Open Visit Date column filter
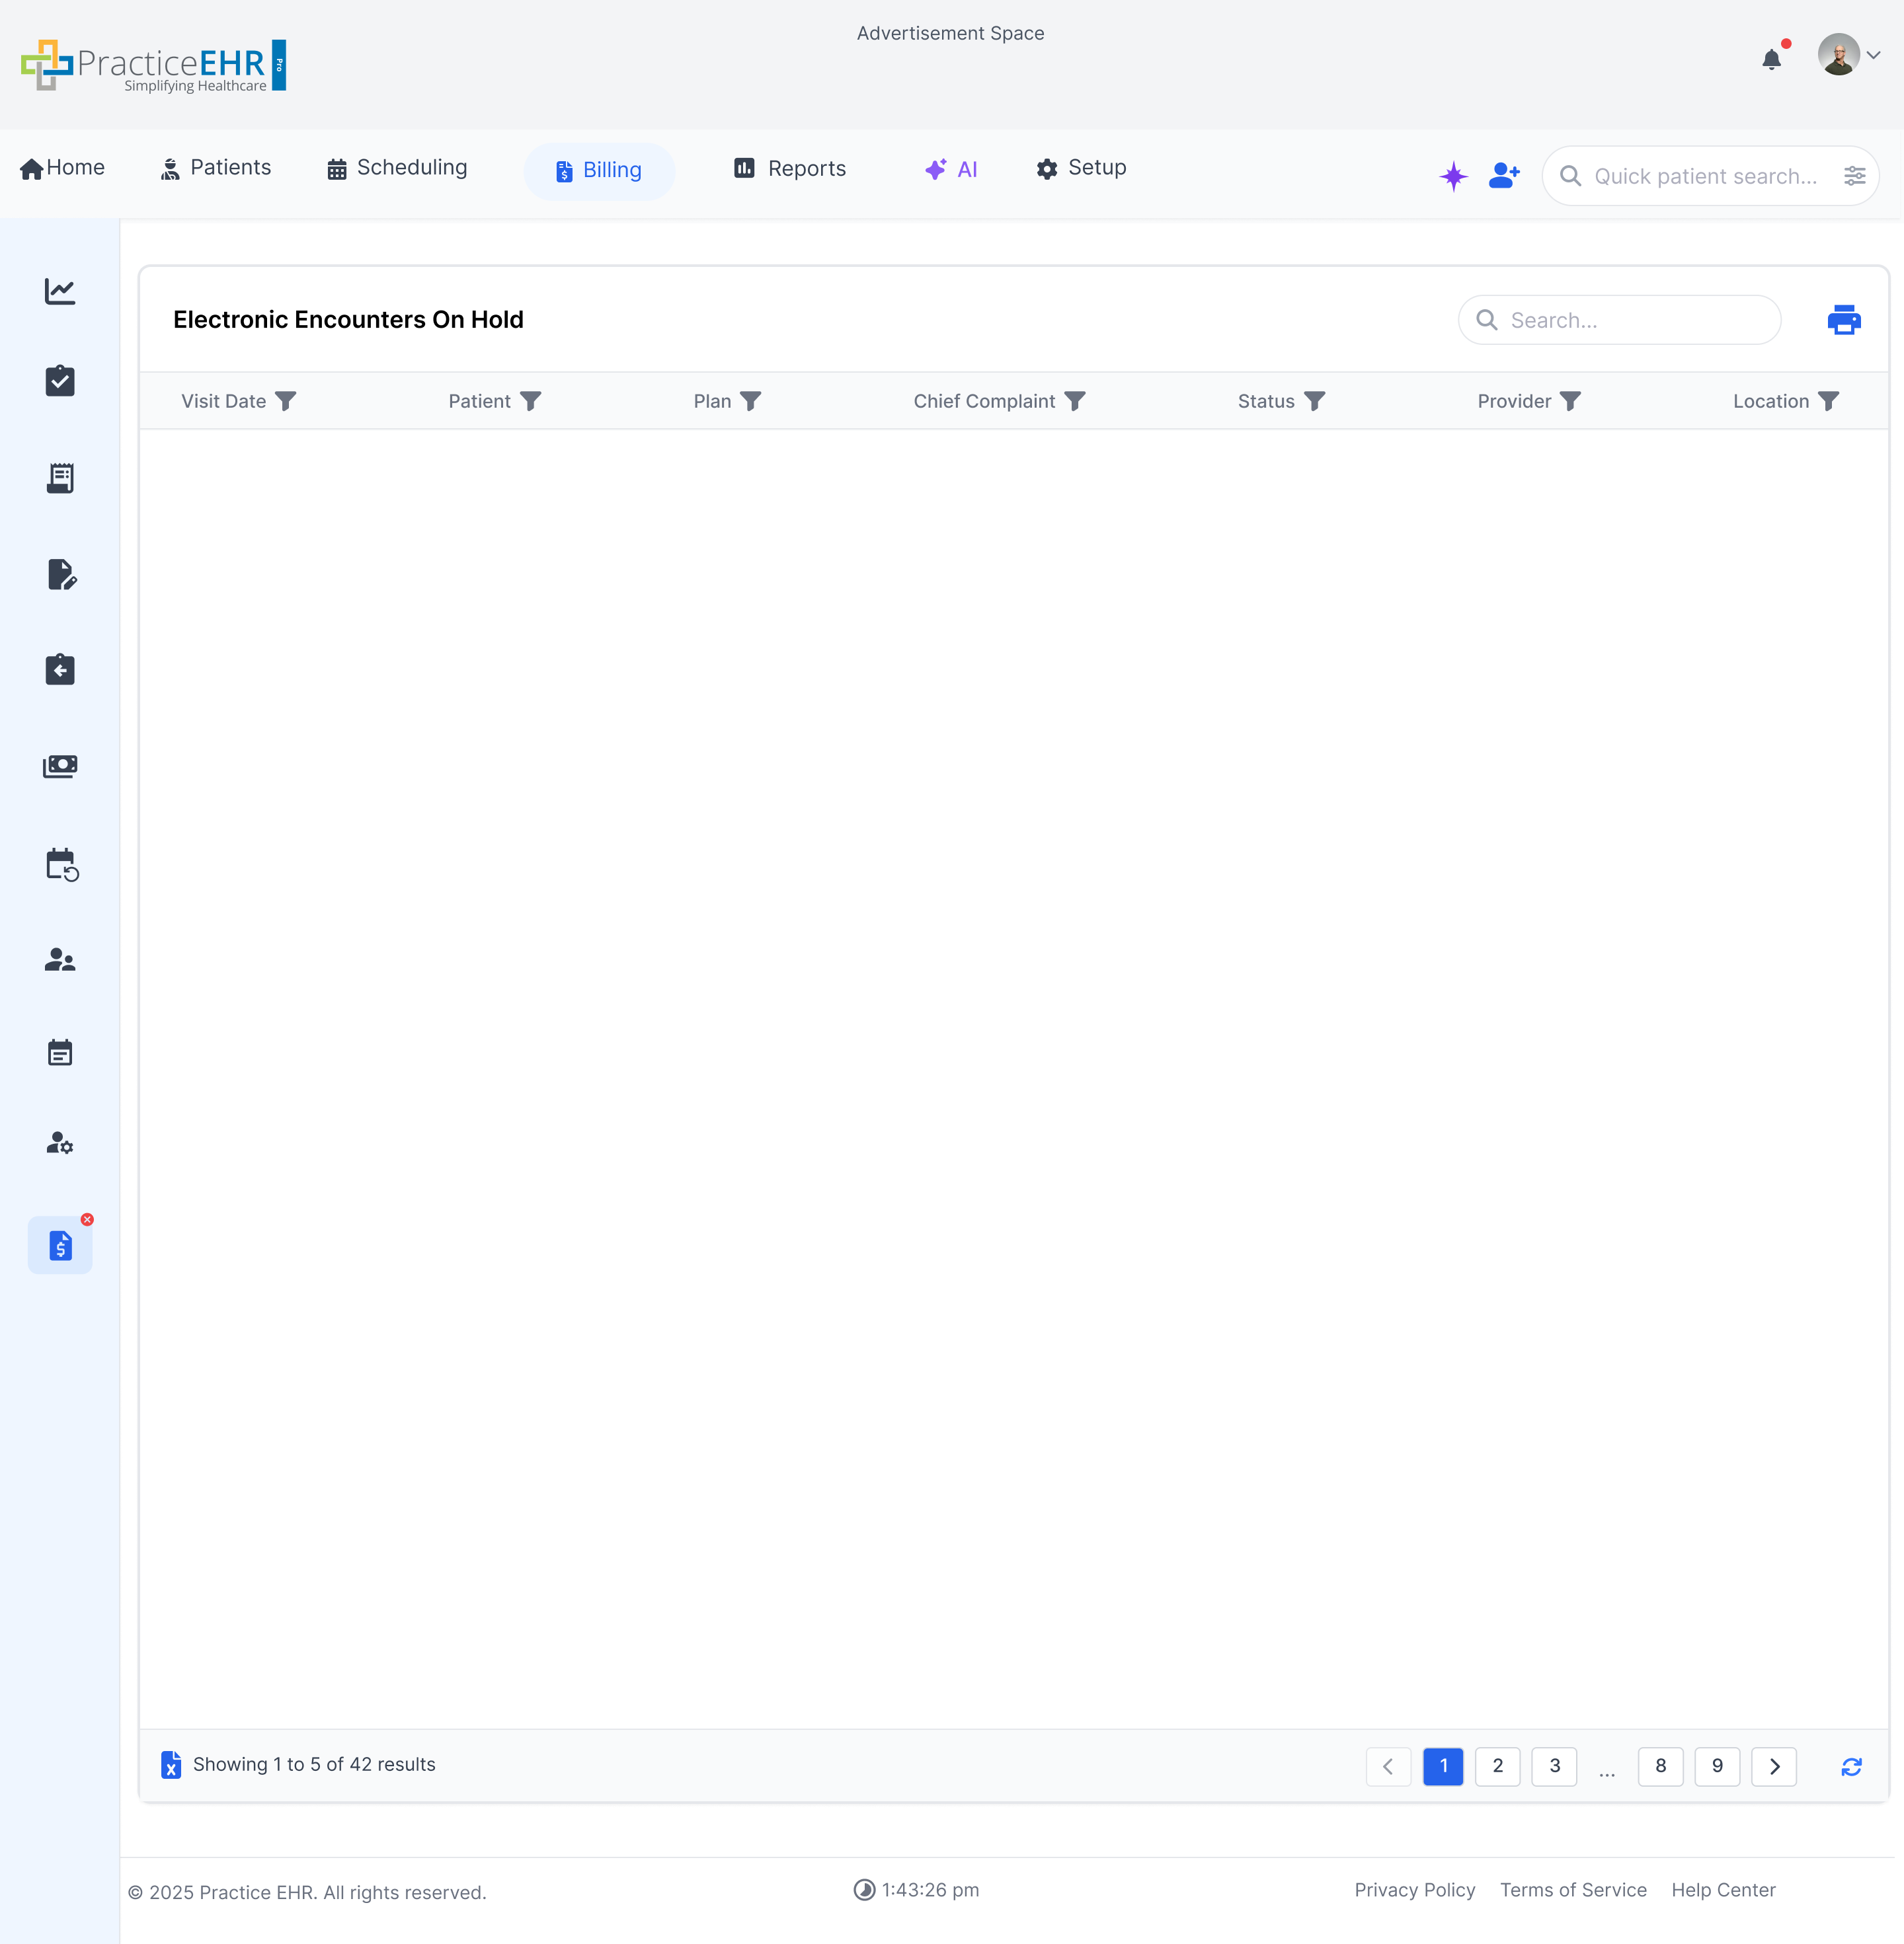Image resolution: width=1904 pixels, height=1944 pixels. [x=286, y=401]
